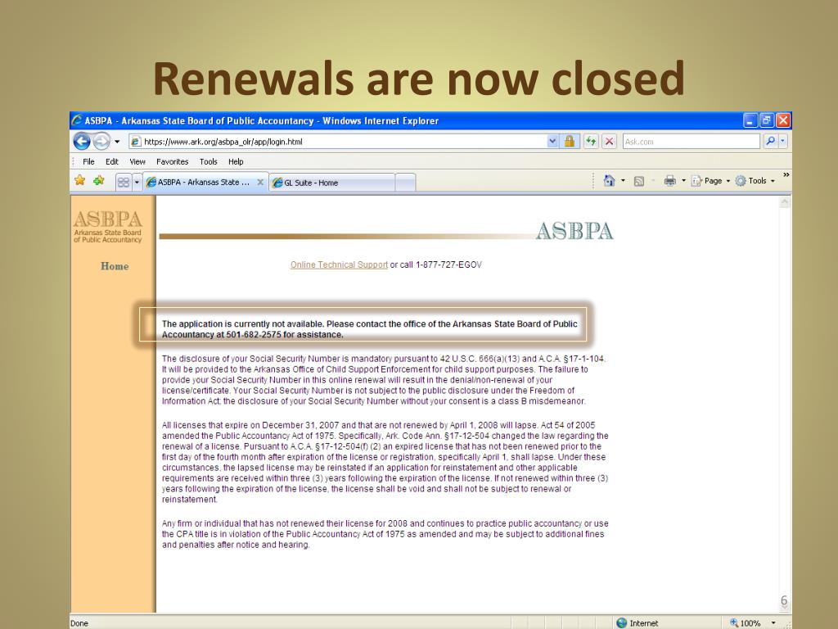The height and width of the screenshot is (629, 838).
Task: Click the Internet Explorer title bar icon
Action: click(77, 120)
